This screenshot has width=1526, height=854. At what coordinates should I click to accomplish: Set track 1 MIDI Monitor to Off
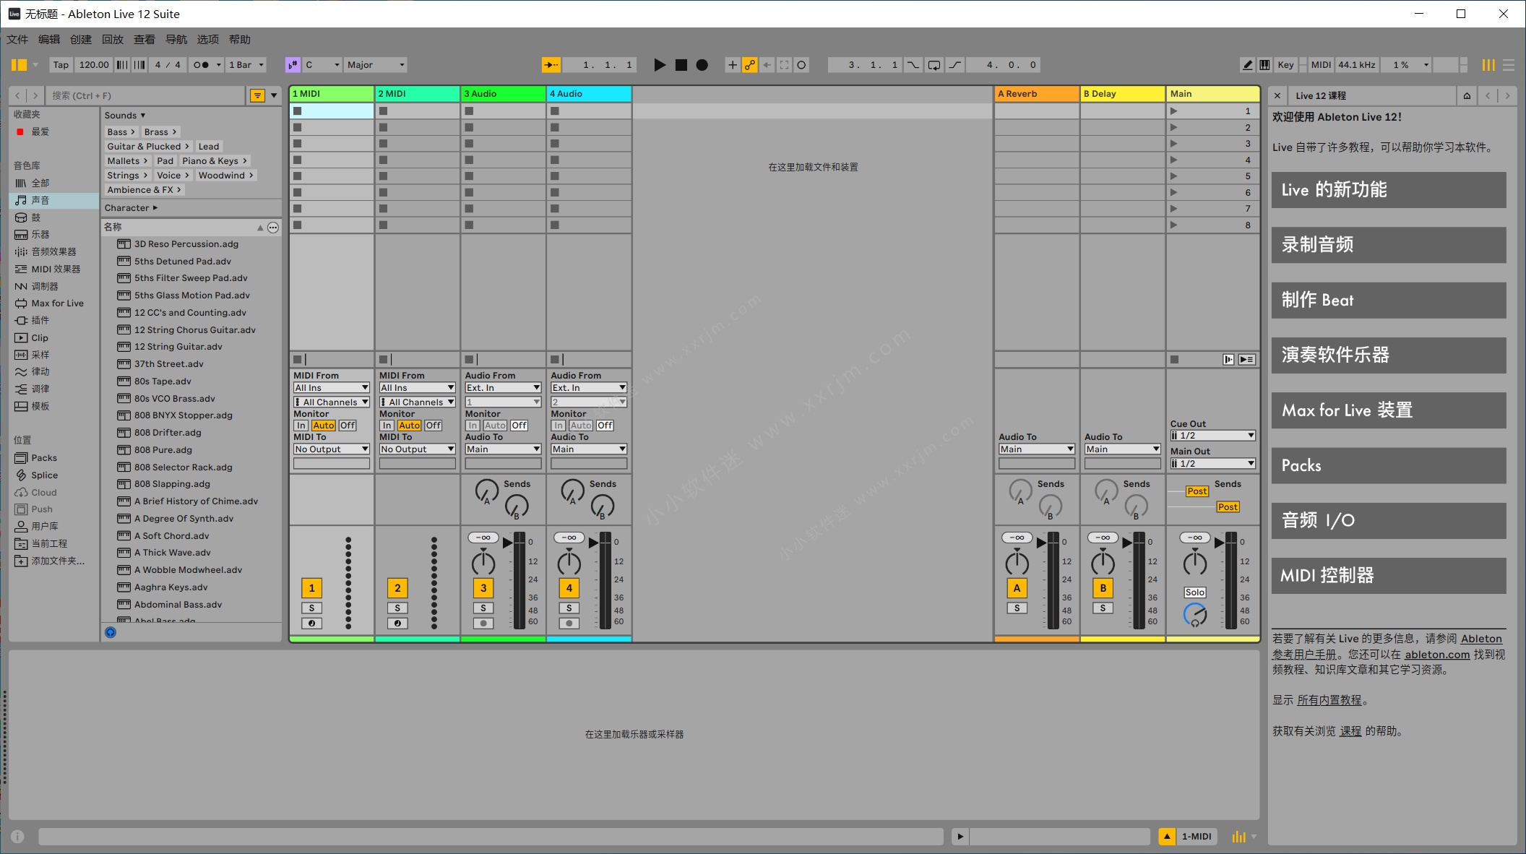click(x=347, y=425)
